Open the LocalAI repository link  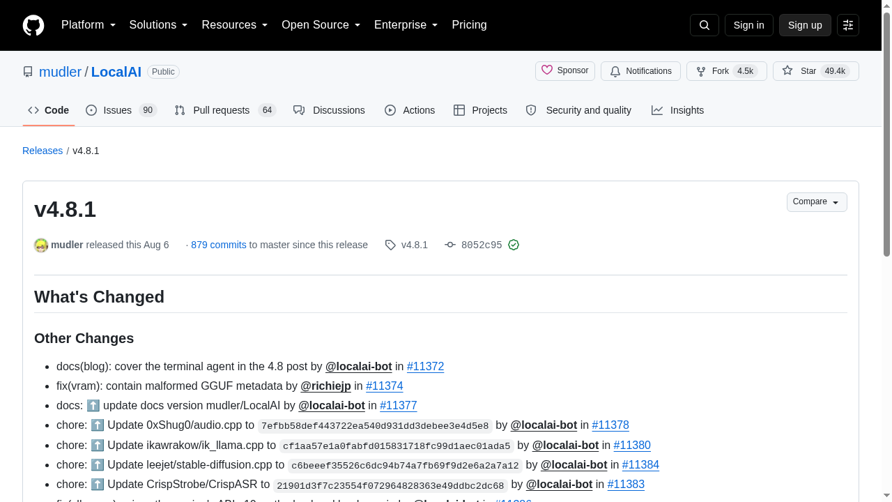click(116, 72)
